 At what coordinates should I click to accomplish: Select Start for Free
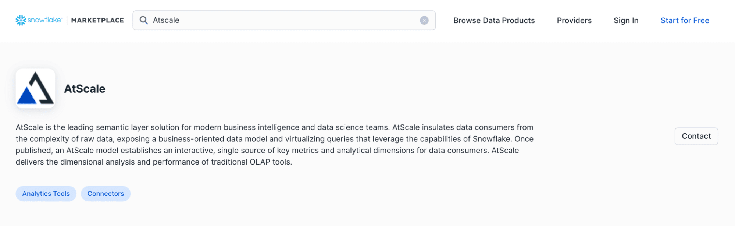684,20
